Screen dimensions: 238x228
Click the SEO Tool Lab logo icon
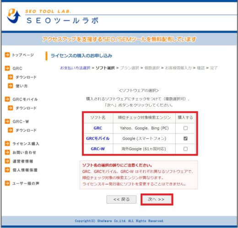pyautogui.click(x=14, y=16)
